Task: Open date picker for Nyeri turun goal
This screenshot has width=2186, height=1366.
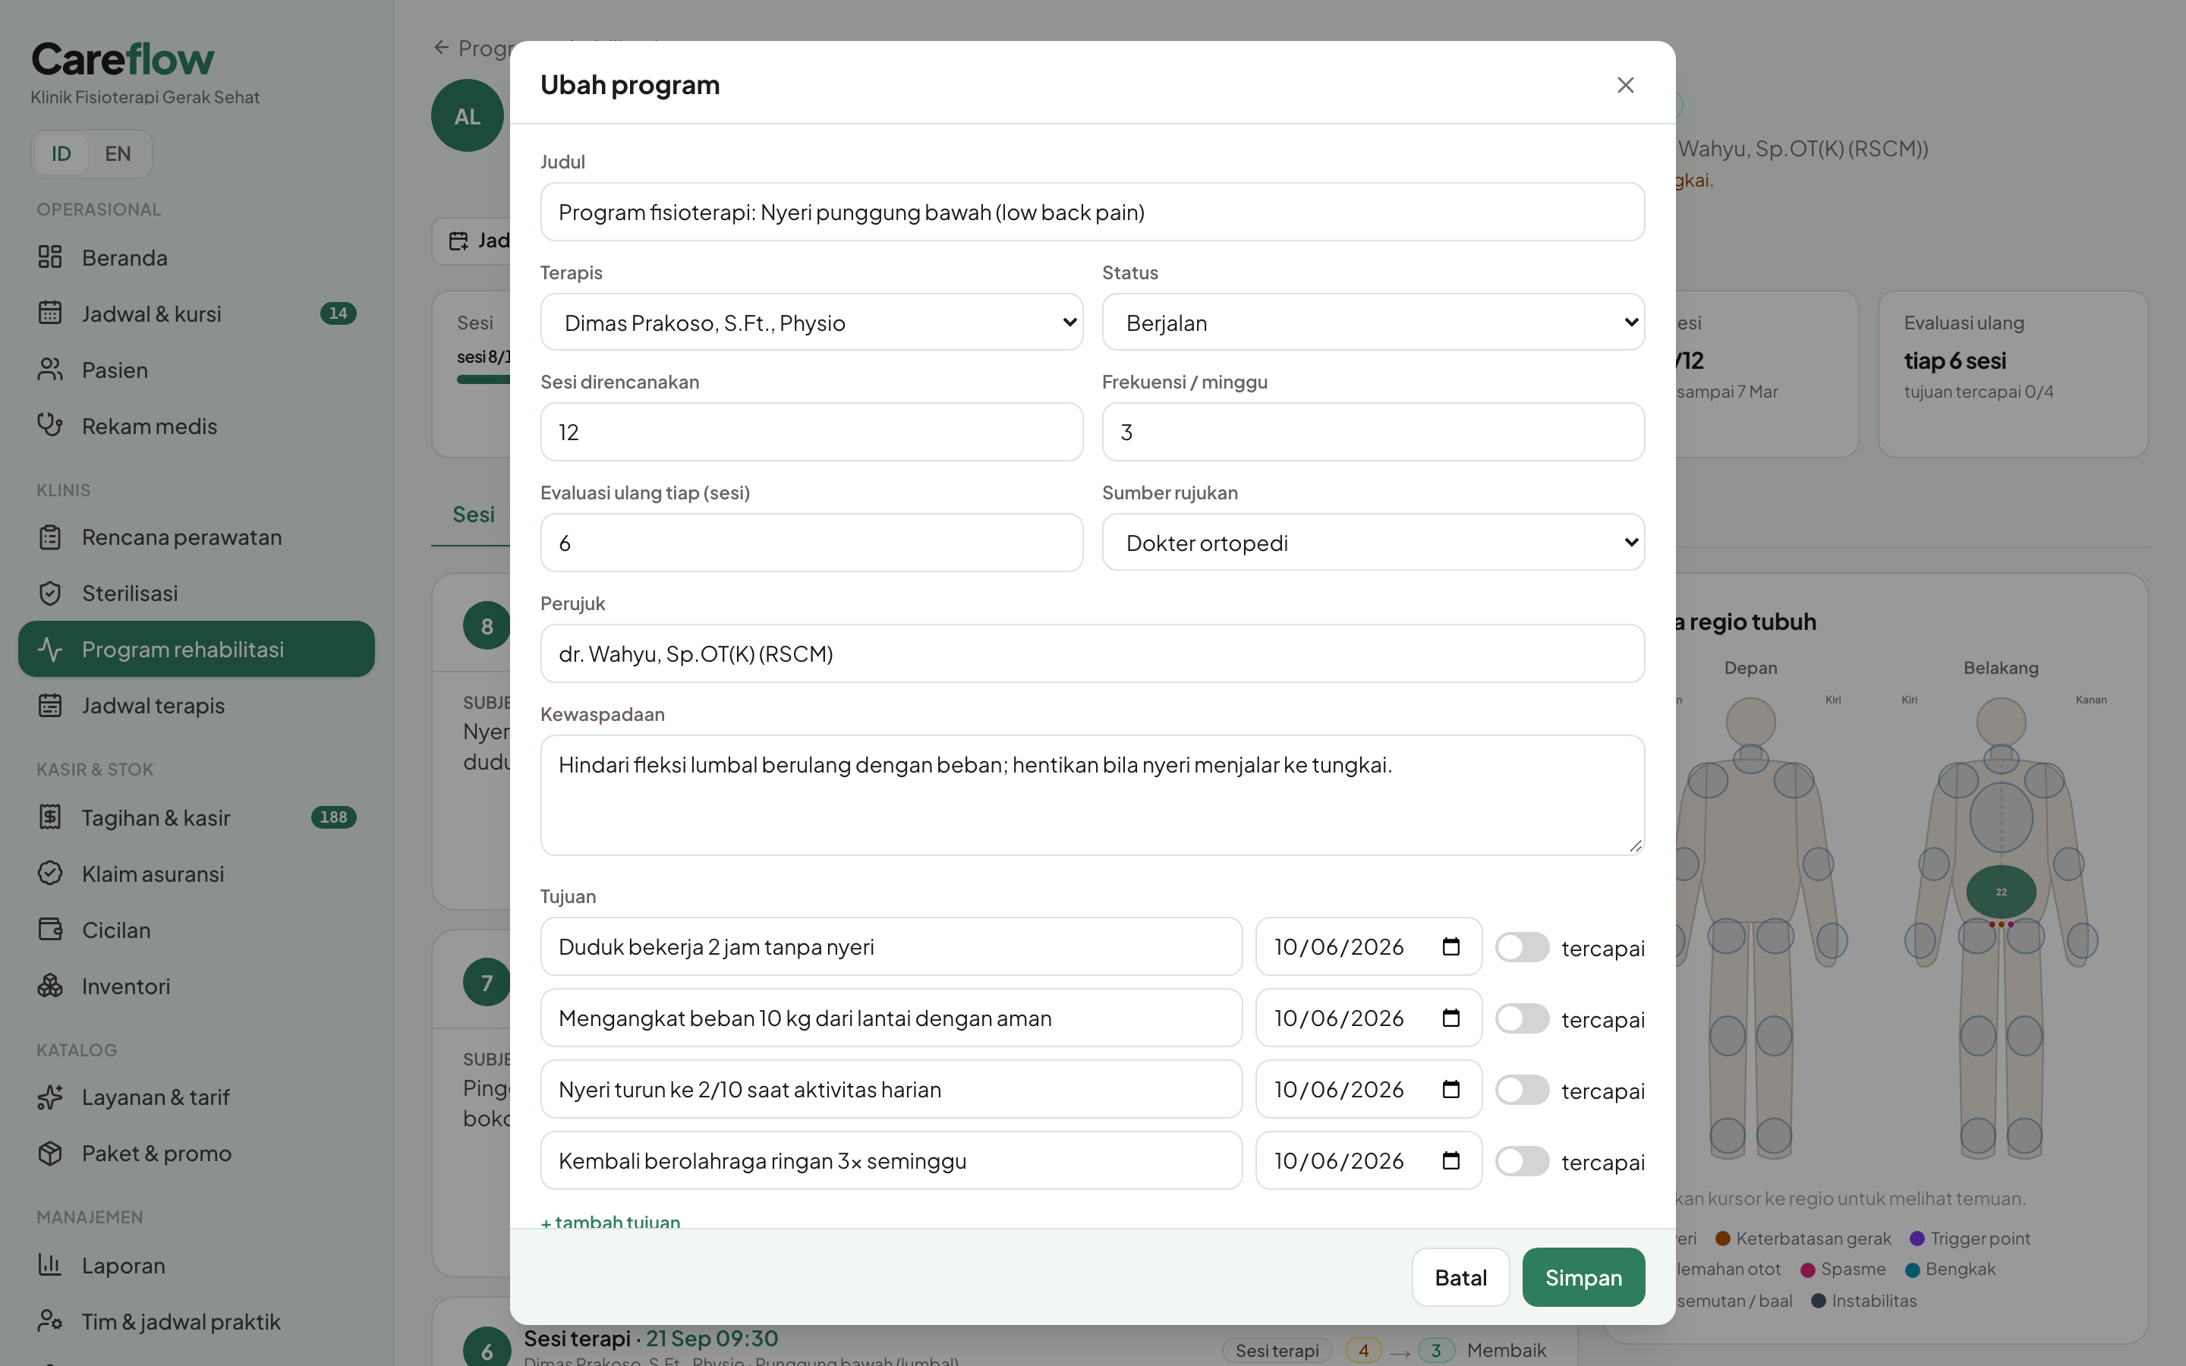Action: [1451, 1090]
